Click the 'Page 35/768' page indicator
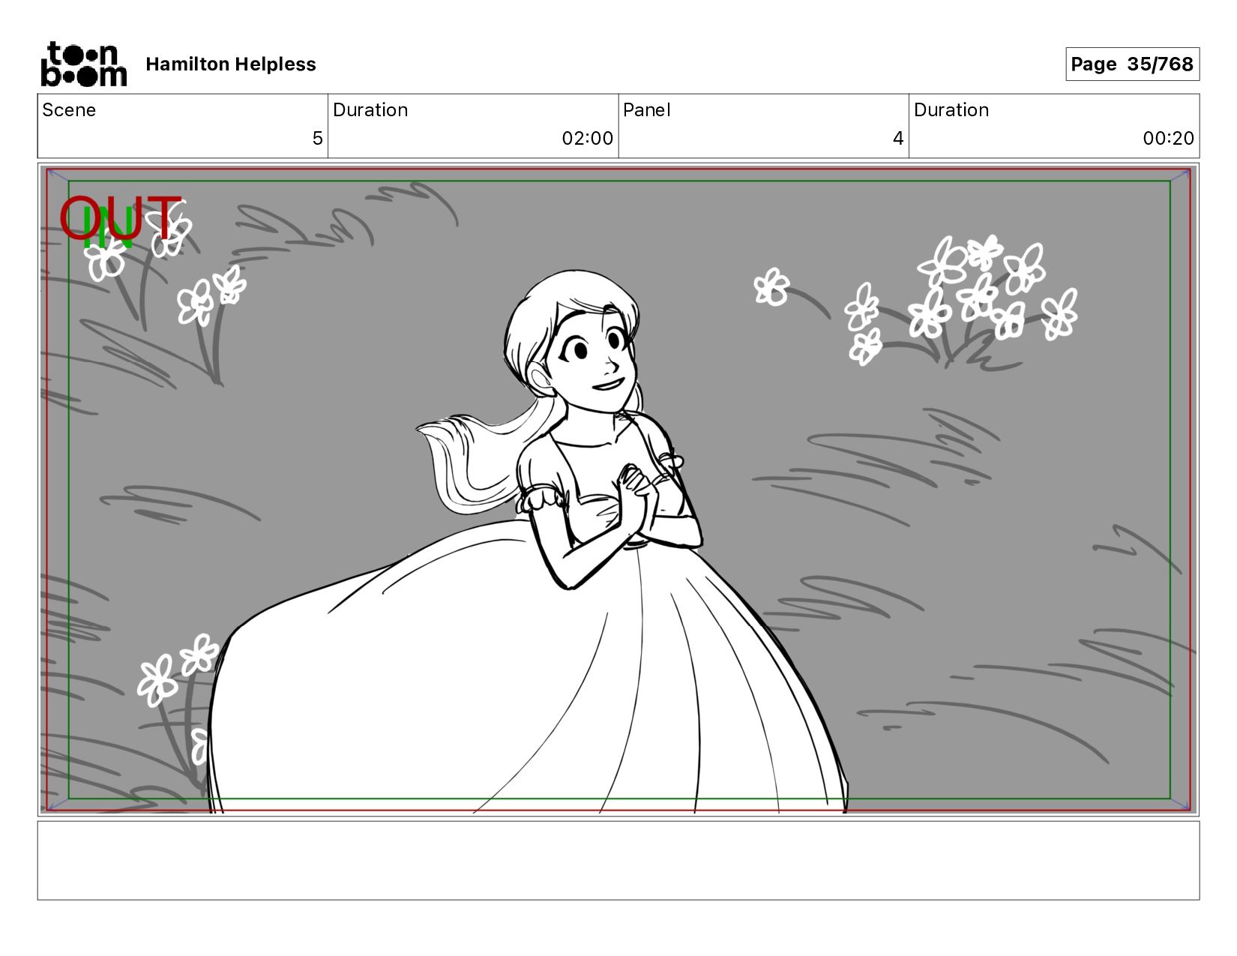 [1132, 64]
